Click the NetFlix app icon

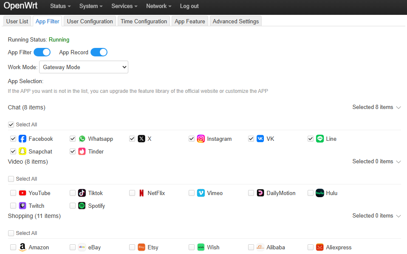tap(141, 193)
